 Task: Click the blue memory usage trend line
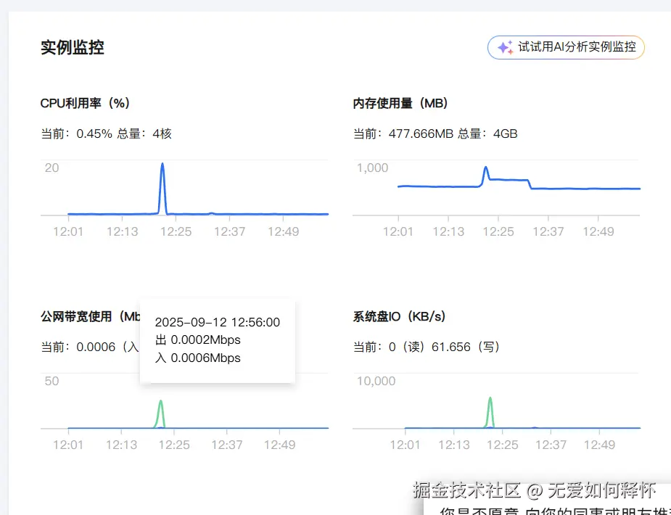580,188
